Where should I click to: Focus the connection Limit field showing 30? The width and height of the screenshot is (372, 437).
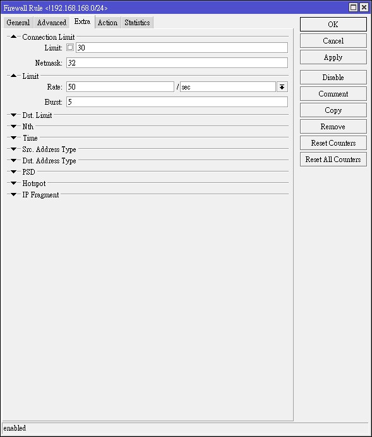182,48
